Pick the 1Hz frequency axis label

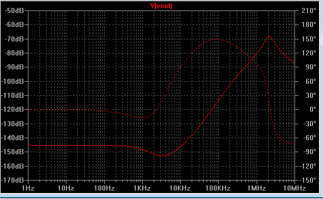(x=28, y=188)
